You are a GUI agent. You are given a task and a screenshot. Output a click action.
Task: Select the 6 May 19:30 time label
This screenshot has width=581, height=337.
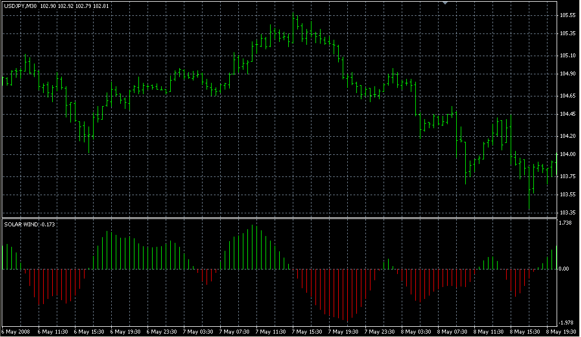click(x=125, y=331)
